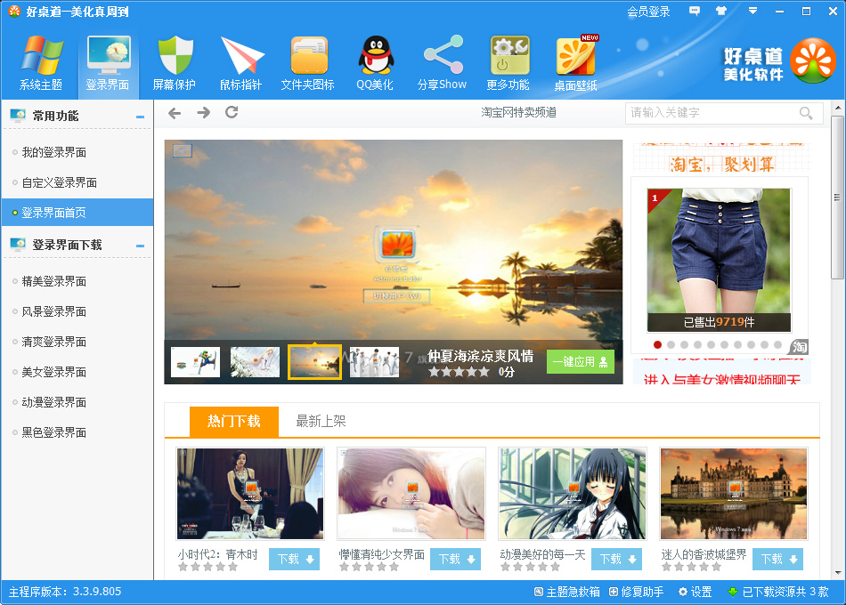Click the 淘 corner badge on ad

tap(800, 346)
